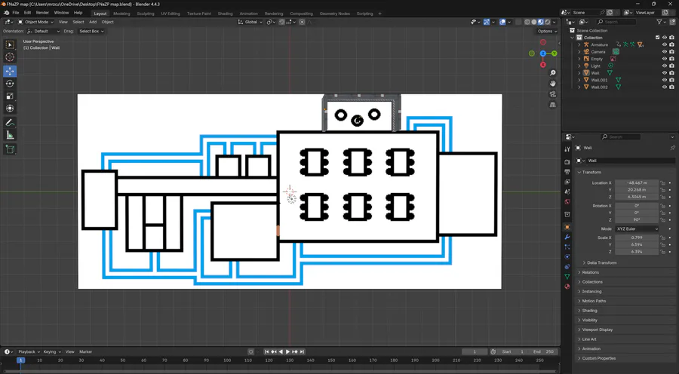Open the Tool properties tab
Viewport: 679px width, 374px height.
point(567,149)
